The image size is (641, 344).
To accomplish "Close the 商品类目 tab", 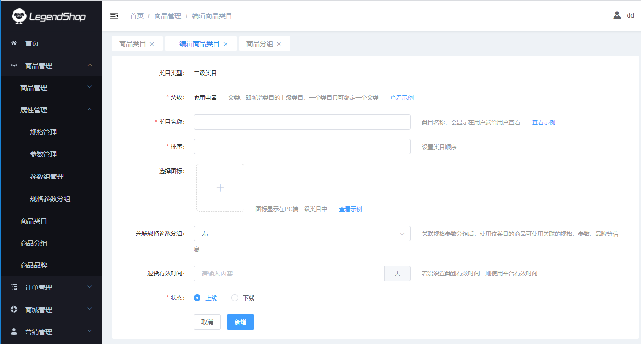I will (152, 44).
